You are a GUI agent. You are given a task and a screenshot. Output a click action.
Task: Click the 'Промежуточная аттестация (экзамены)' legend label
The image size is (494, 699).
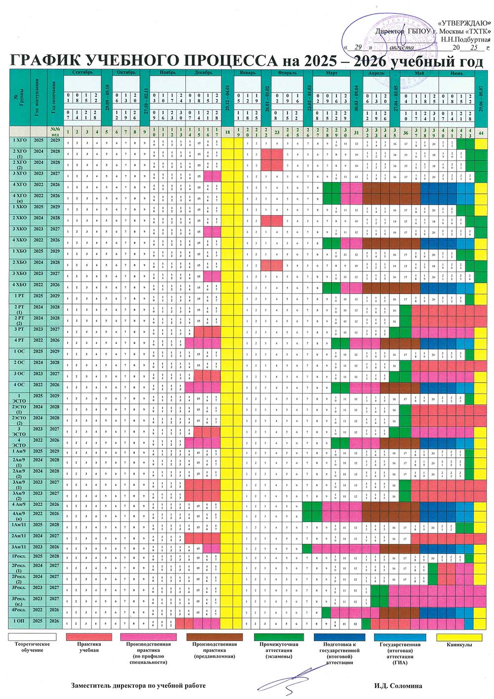(x=279, y=650)
